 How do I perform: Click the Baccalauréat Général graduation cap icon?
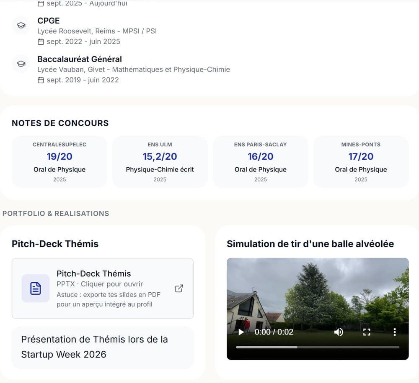tap(21, 64)
